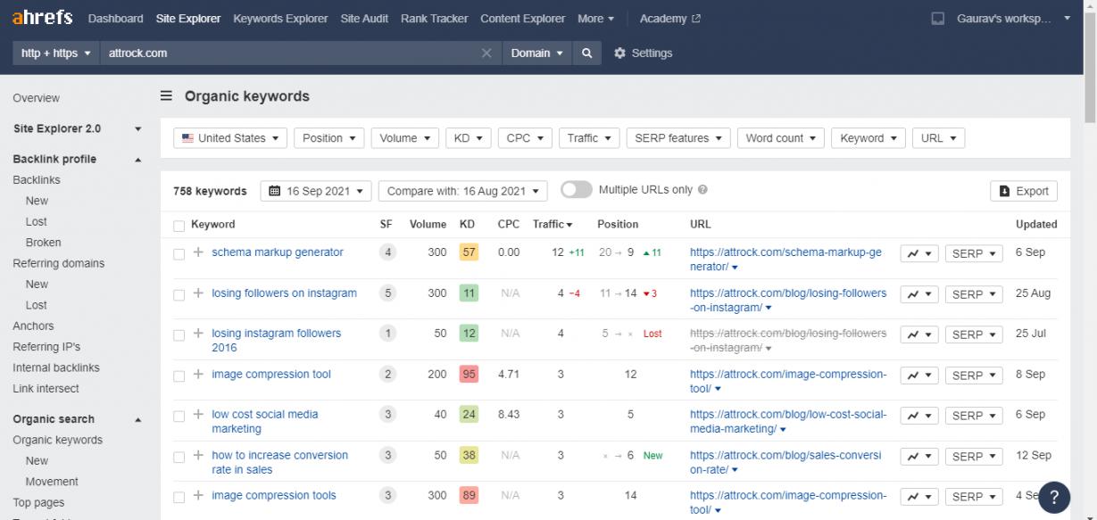
Task: Click the red KD 95 badge
Action: pos(469,375)
